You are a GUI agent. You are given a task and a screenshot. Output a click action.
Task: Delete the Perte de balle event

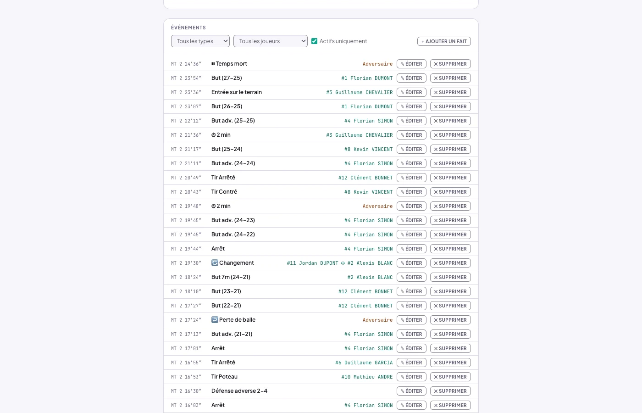point(450,320)
